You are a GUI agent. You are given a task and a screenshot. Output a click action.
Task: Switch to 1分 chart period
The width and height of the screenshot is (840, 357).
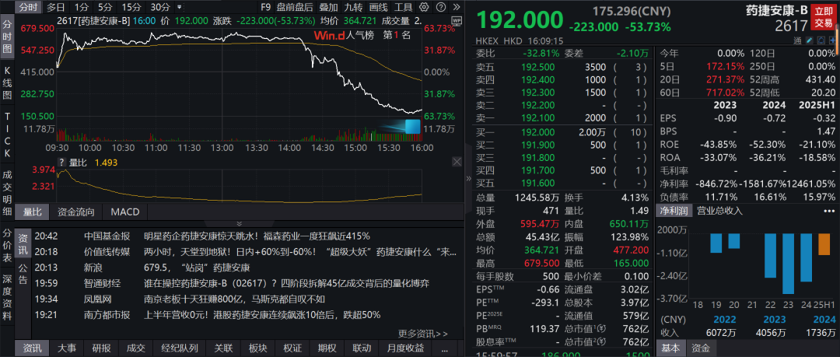(x=82, y=8)
